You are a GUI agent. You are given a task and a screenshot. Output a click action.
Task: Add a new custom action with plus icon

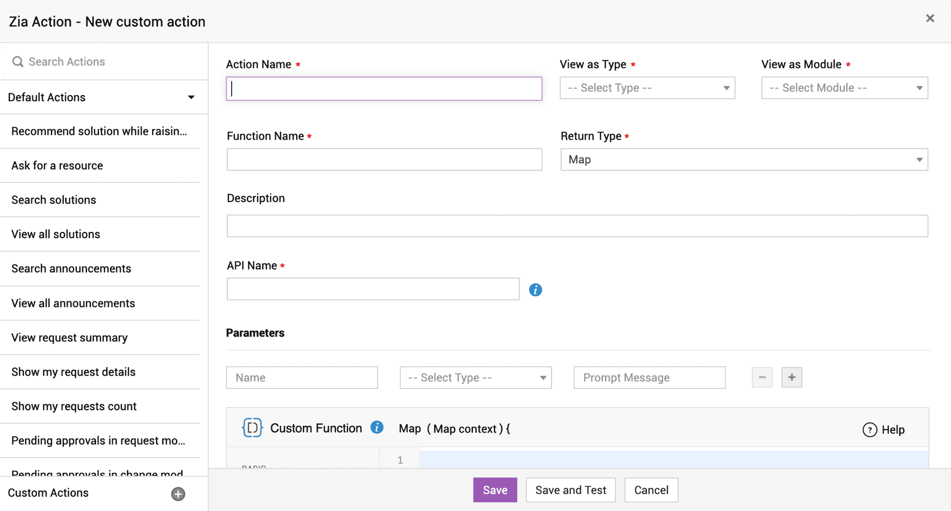(178, 494)
